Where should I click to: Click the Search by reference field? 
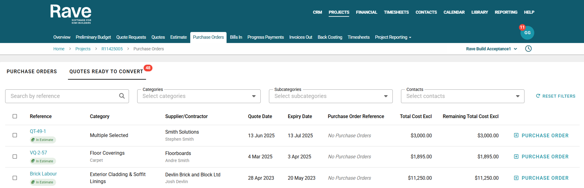pyautogui.click(x=63, y=96)
